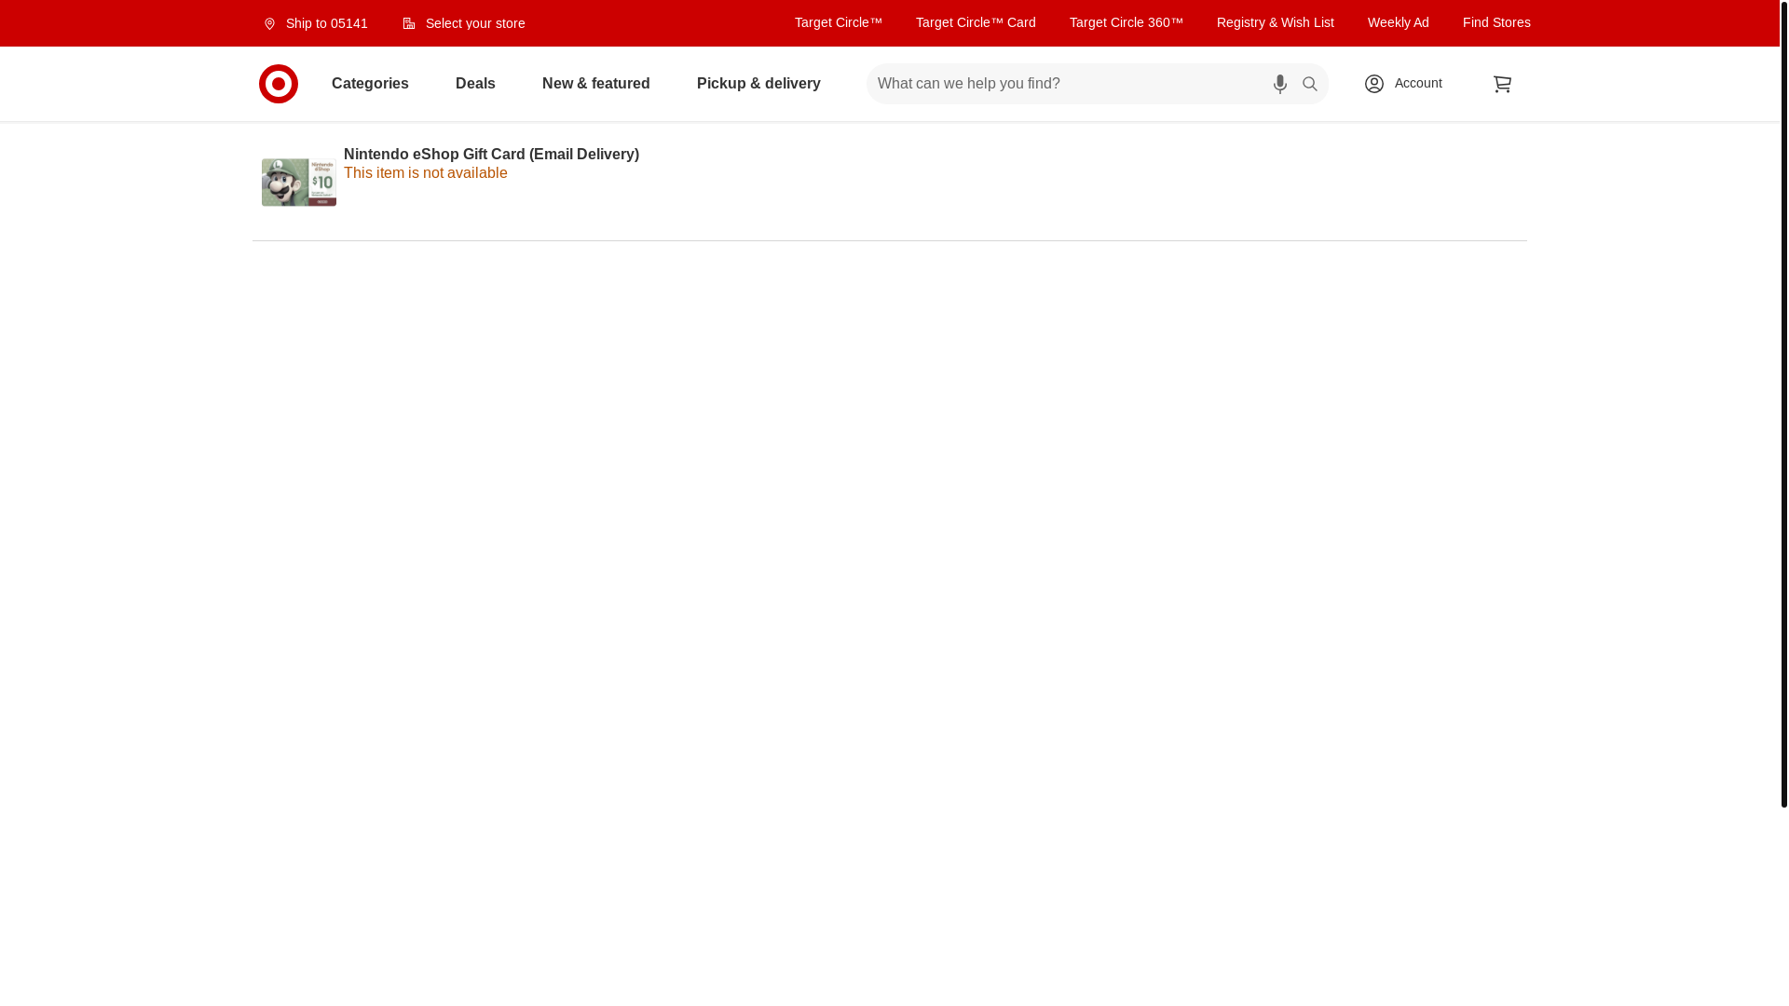Image resolution: width=1789 pixels, height=1006 pixels.
Task: Open Registry & Wish List
Action: pos(1276,22)
